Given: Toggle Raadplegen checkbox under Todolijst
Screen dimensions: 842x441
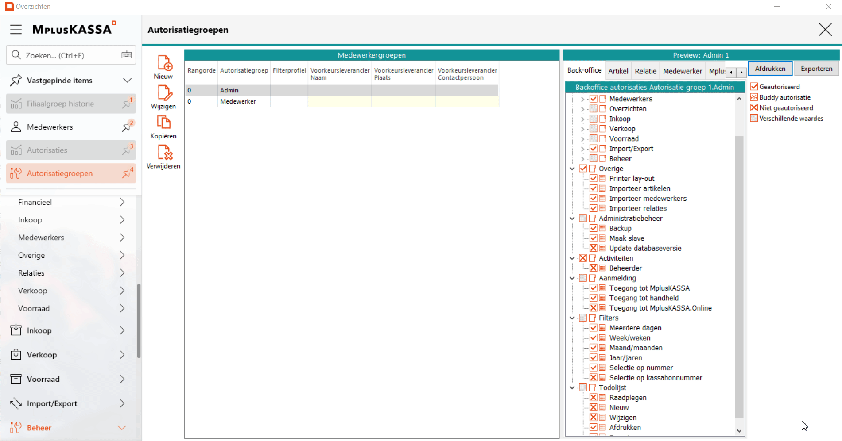Looking at the screenshot, I should pyautogui.click(x=594, y=398).
